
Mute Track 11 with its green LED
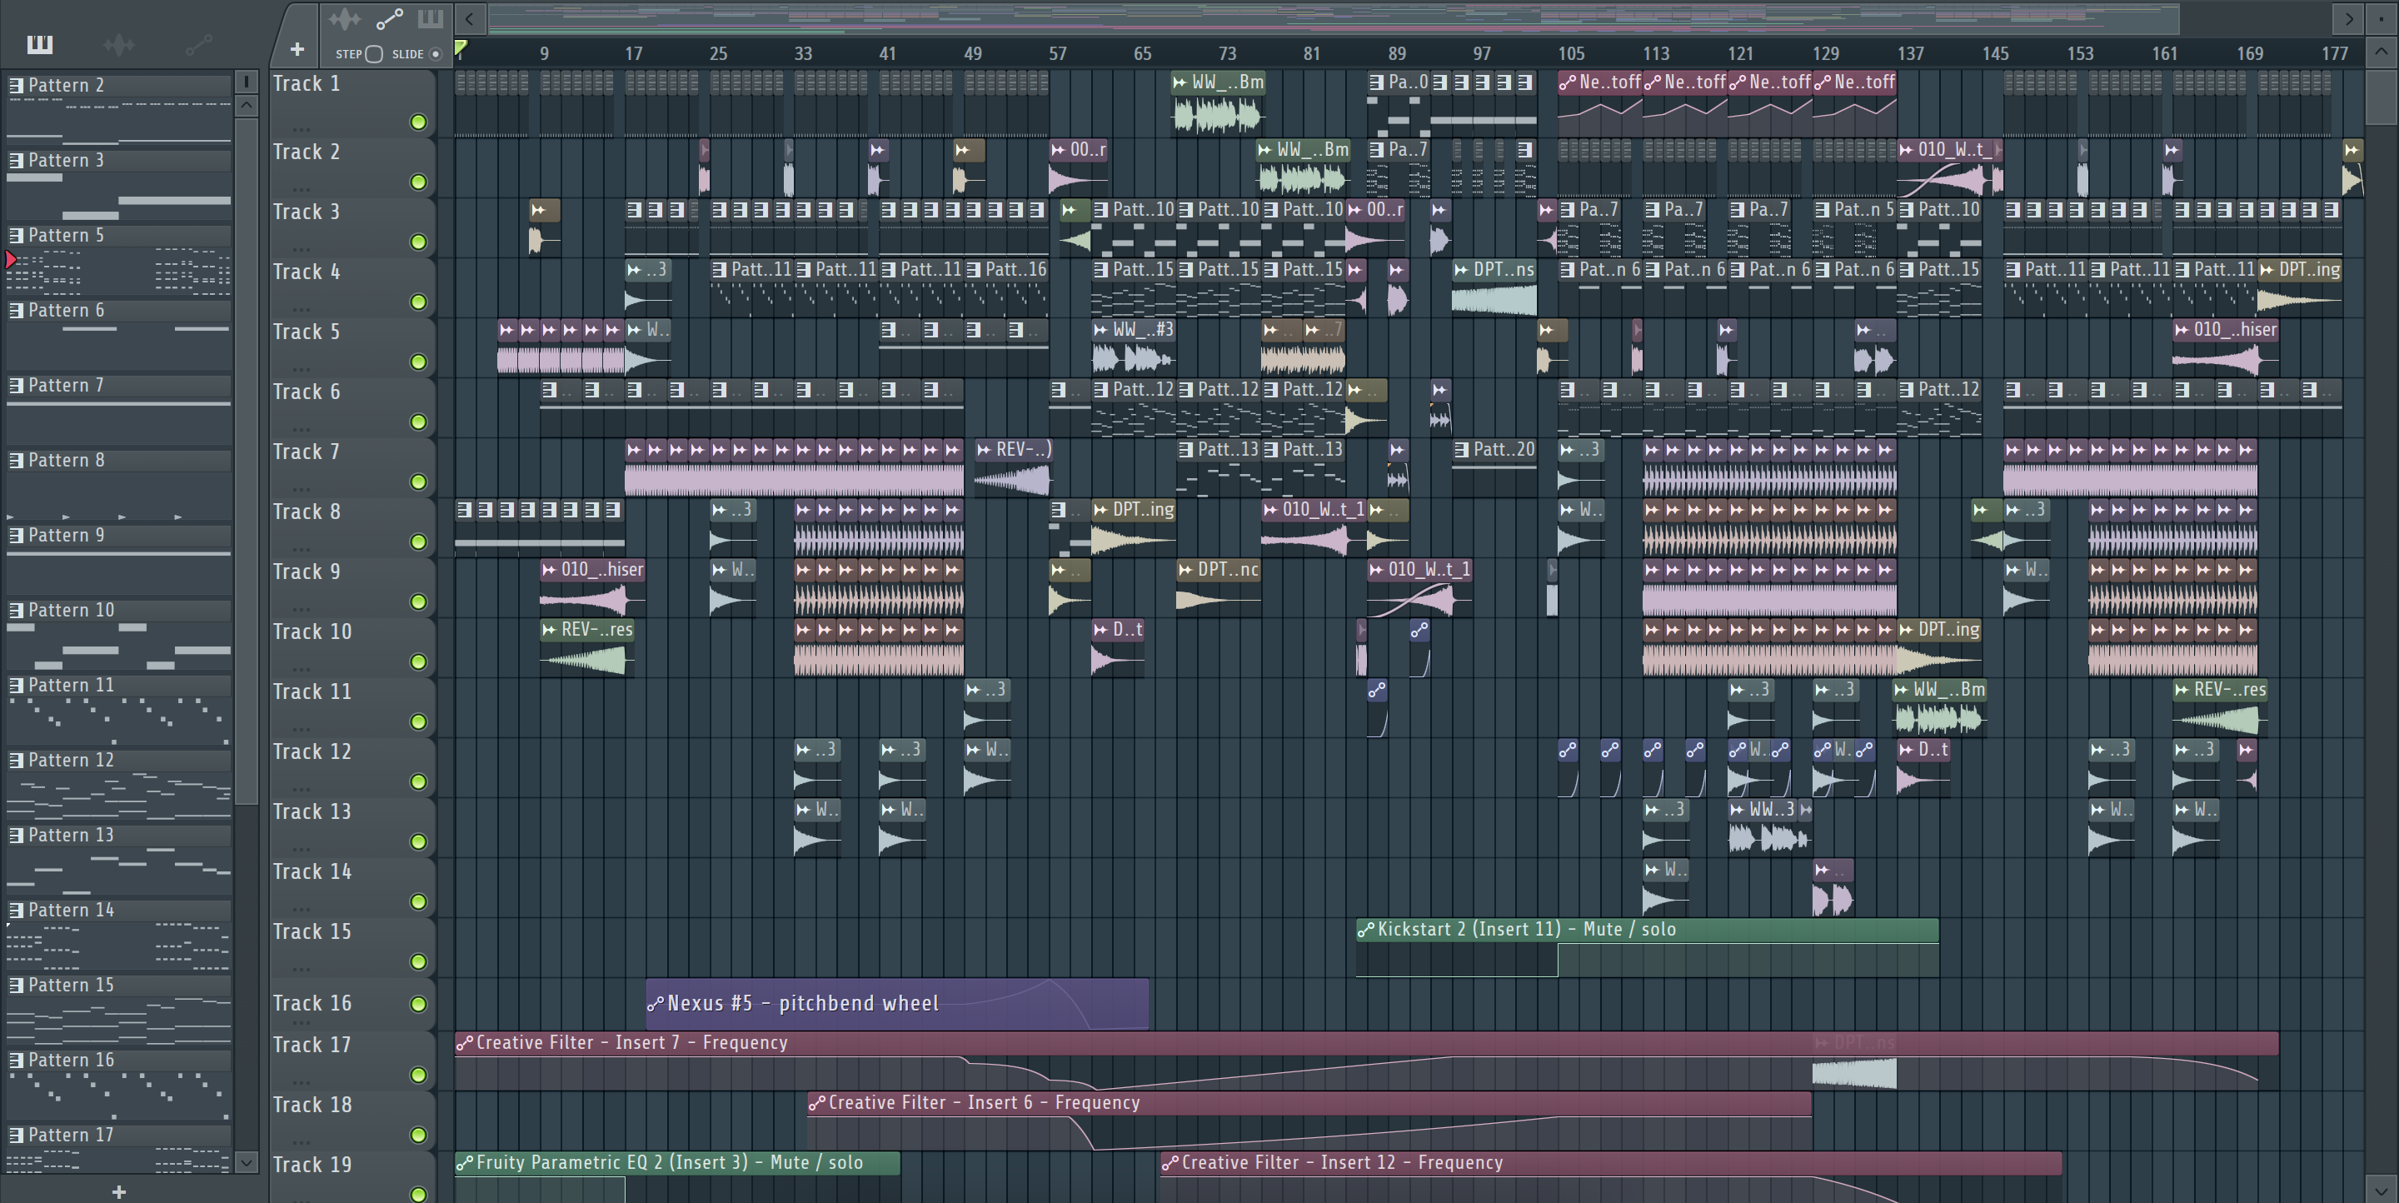pyautogui.click(x=419, y=721)
